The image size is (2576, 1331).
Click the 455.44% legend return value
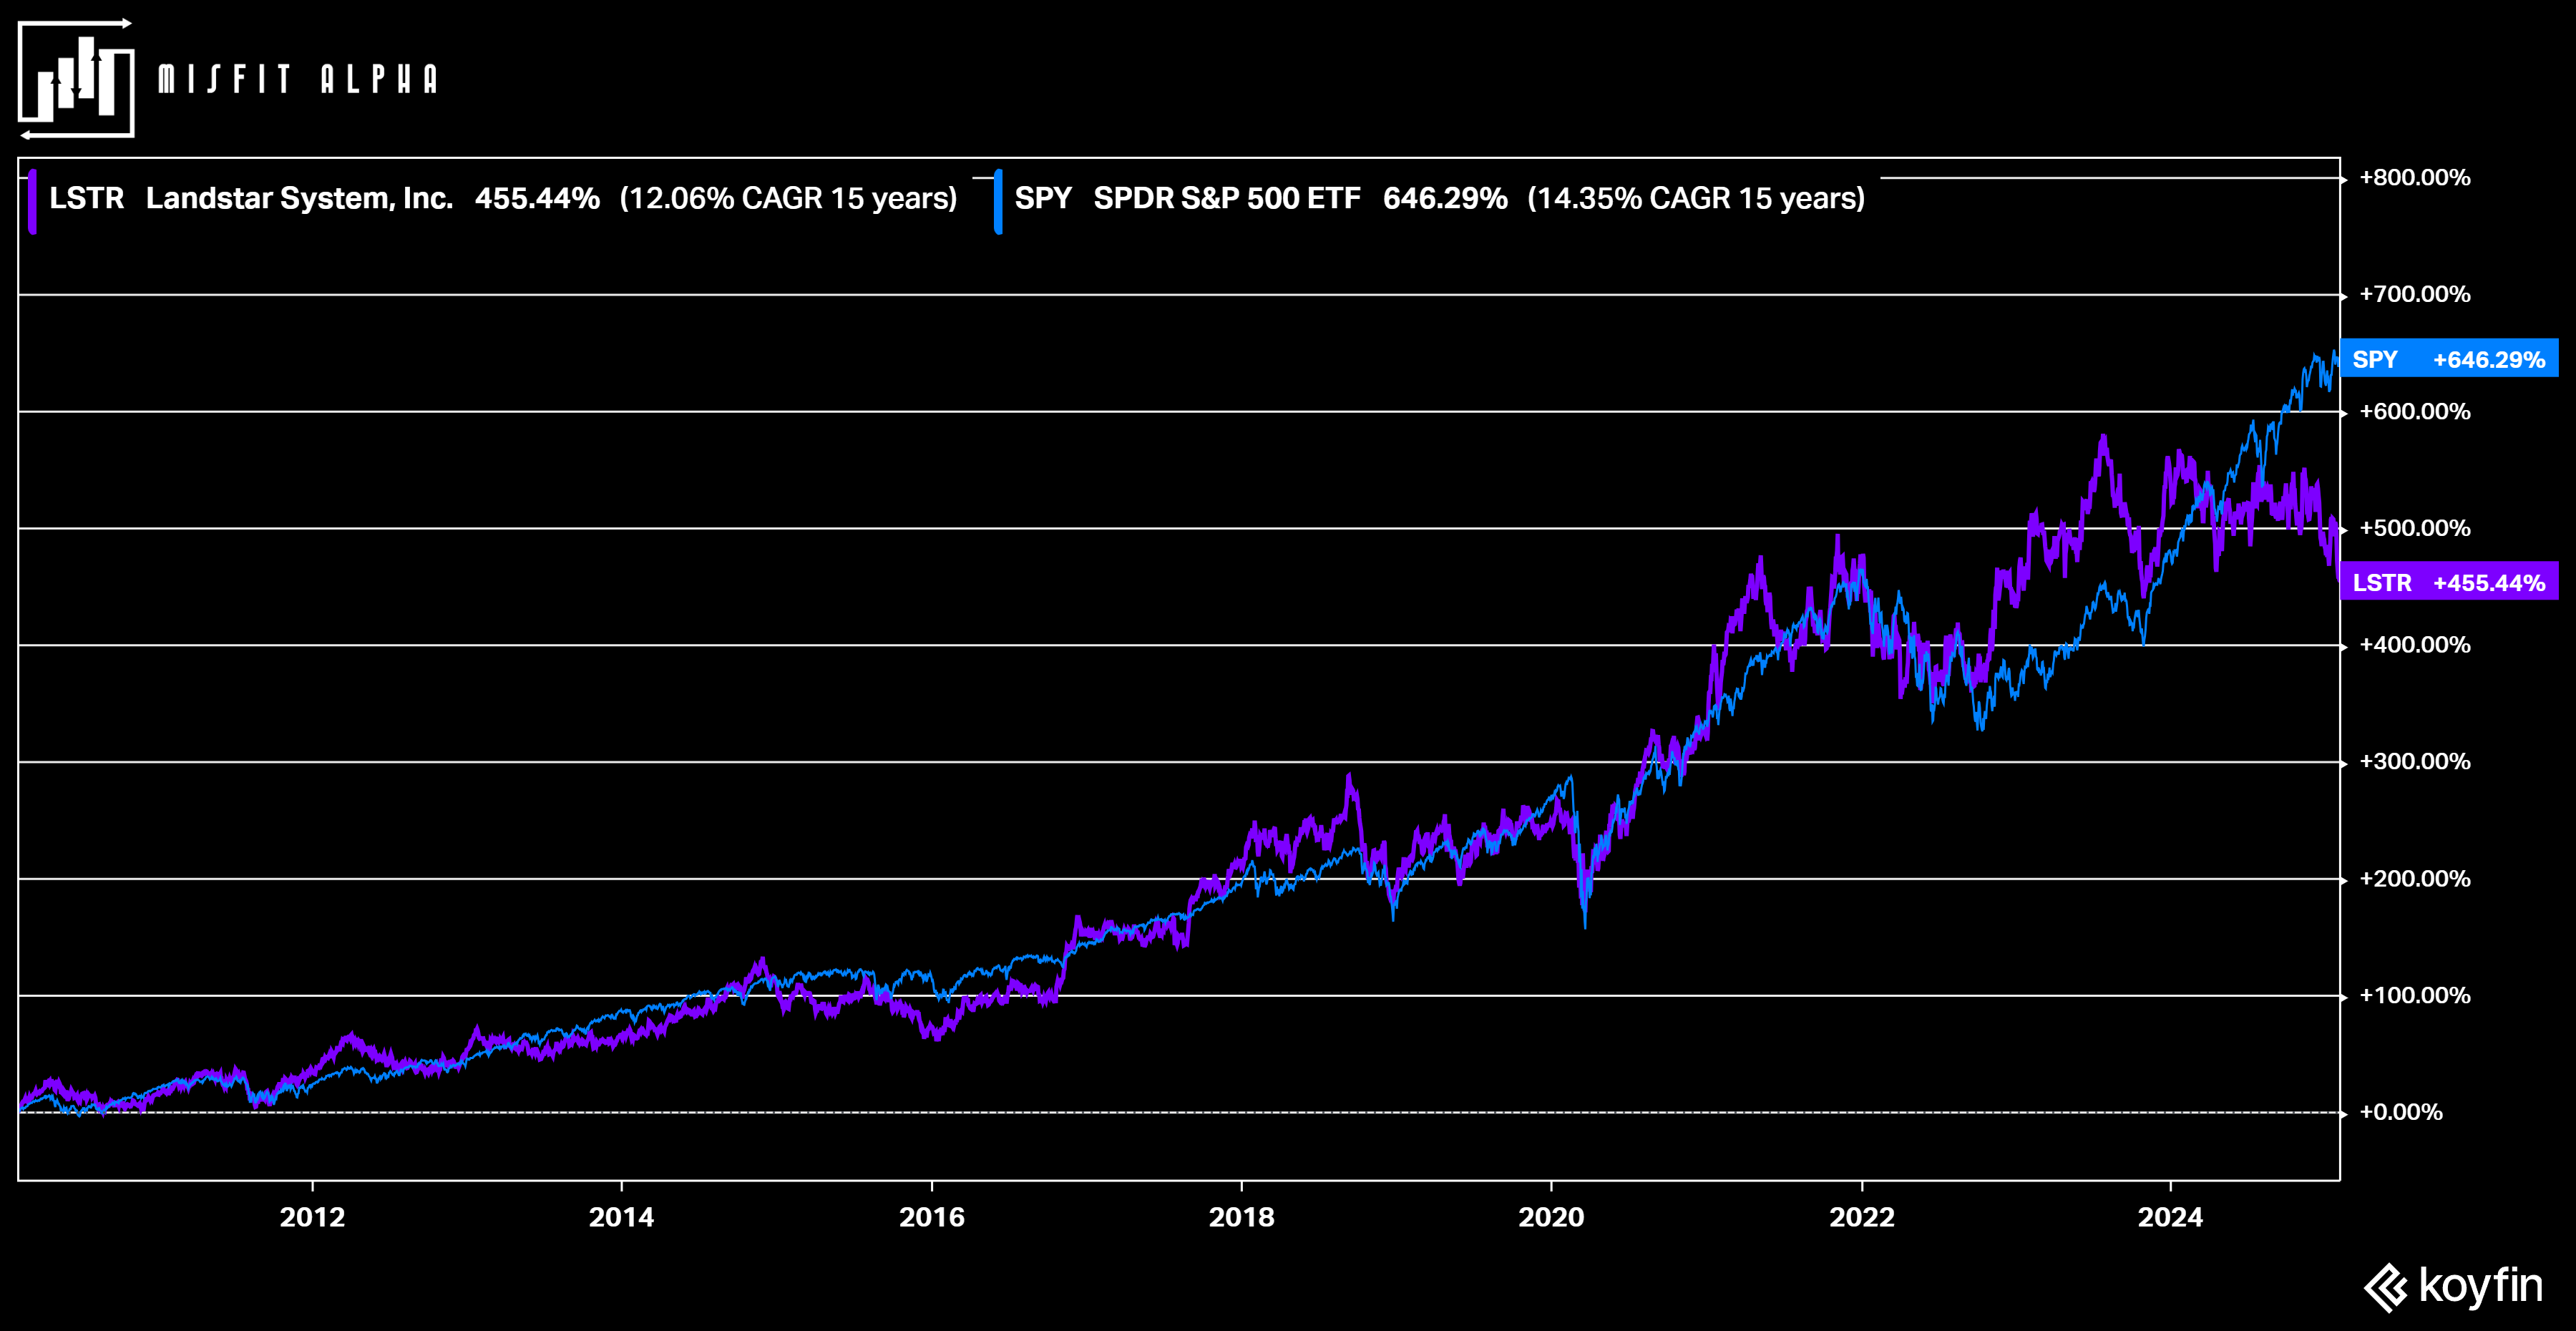tap(537, 198)
